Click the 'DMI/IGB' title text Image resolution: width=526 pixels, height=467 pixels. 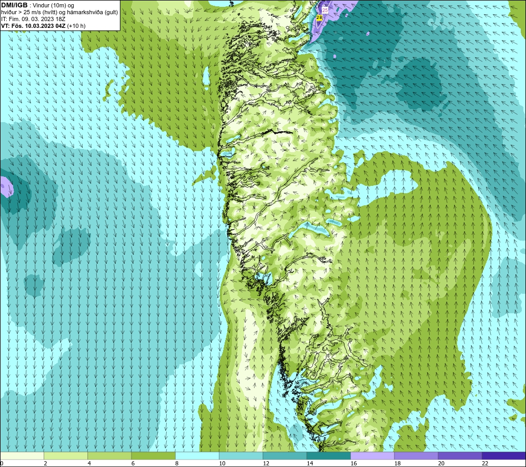coord(14,5)
